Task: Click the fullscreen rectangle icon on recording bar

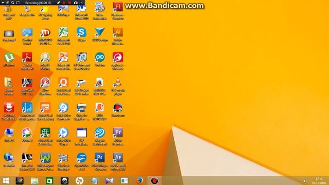Action: 18,3
